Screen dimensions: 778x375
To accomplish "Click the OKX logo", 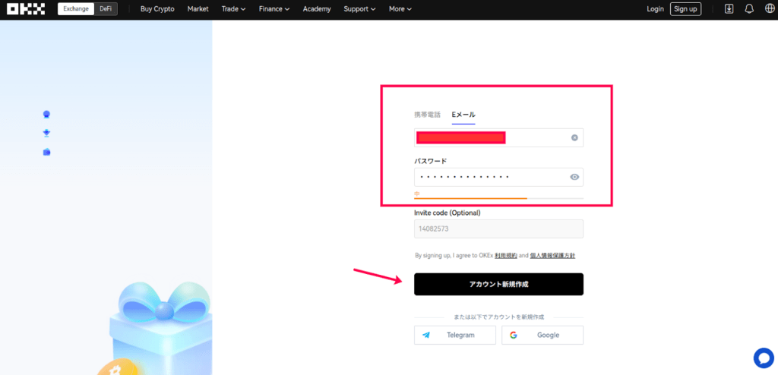I will point(26,9).
